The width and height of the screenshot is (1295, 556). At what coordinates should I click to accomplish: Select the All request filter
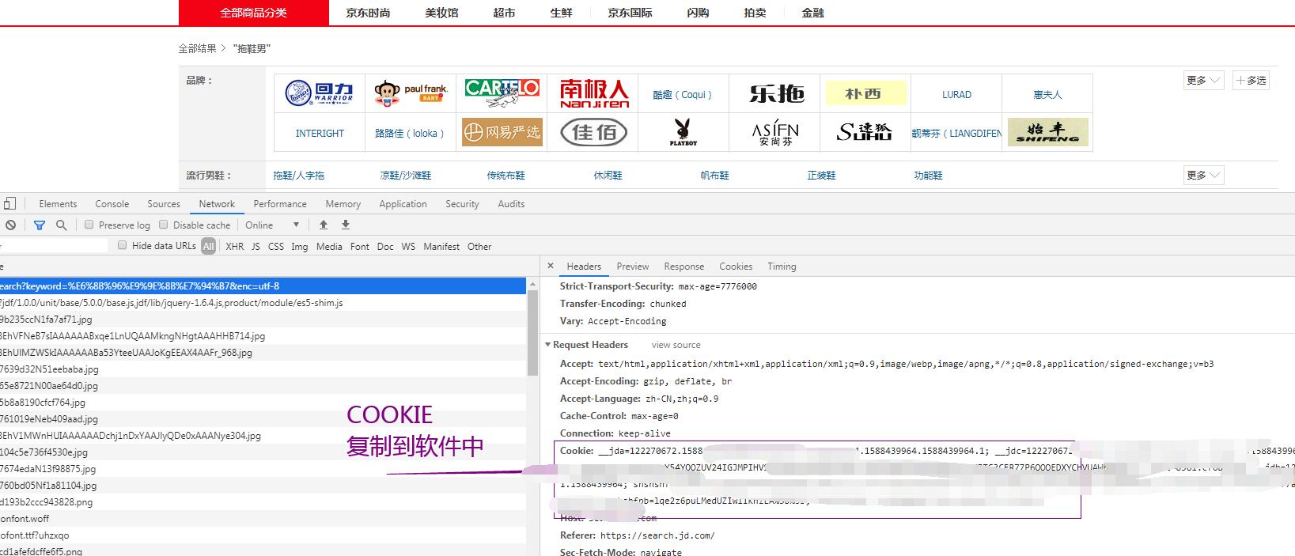click(x=208, y=247)
